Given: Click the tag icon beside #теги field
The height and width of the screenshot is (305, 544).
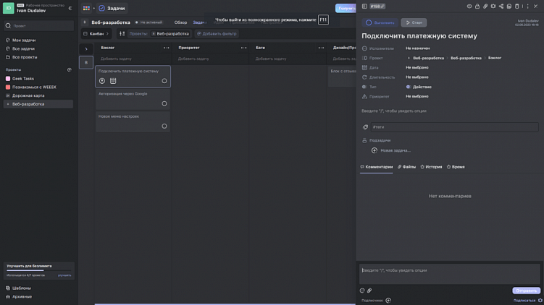Looking at the screenshot, I should click(365, 127).
